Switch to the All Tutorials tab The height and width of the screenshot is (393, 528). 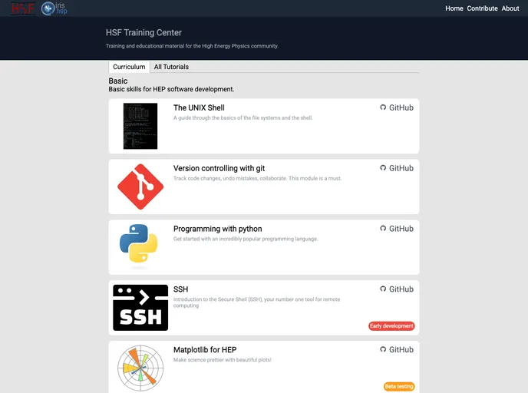pos(171,67)
